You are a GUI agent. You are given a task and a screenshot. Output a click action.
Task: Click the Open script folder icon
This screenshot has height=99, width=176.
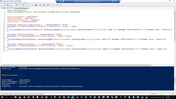coord(5,5)
